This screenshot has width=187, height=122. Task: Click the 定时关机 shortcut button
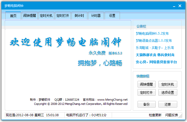pyautogui.click(x=168, y=84)
